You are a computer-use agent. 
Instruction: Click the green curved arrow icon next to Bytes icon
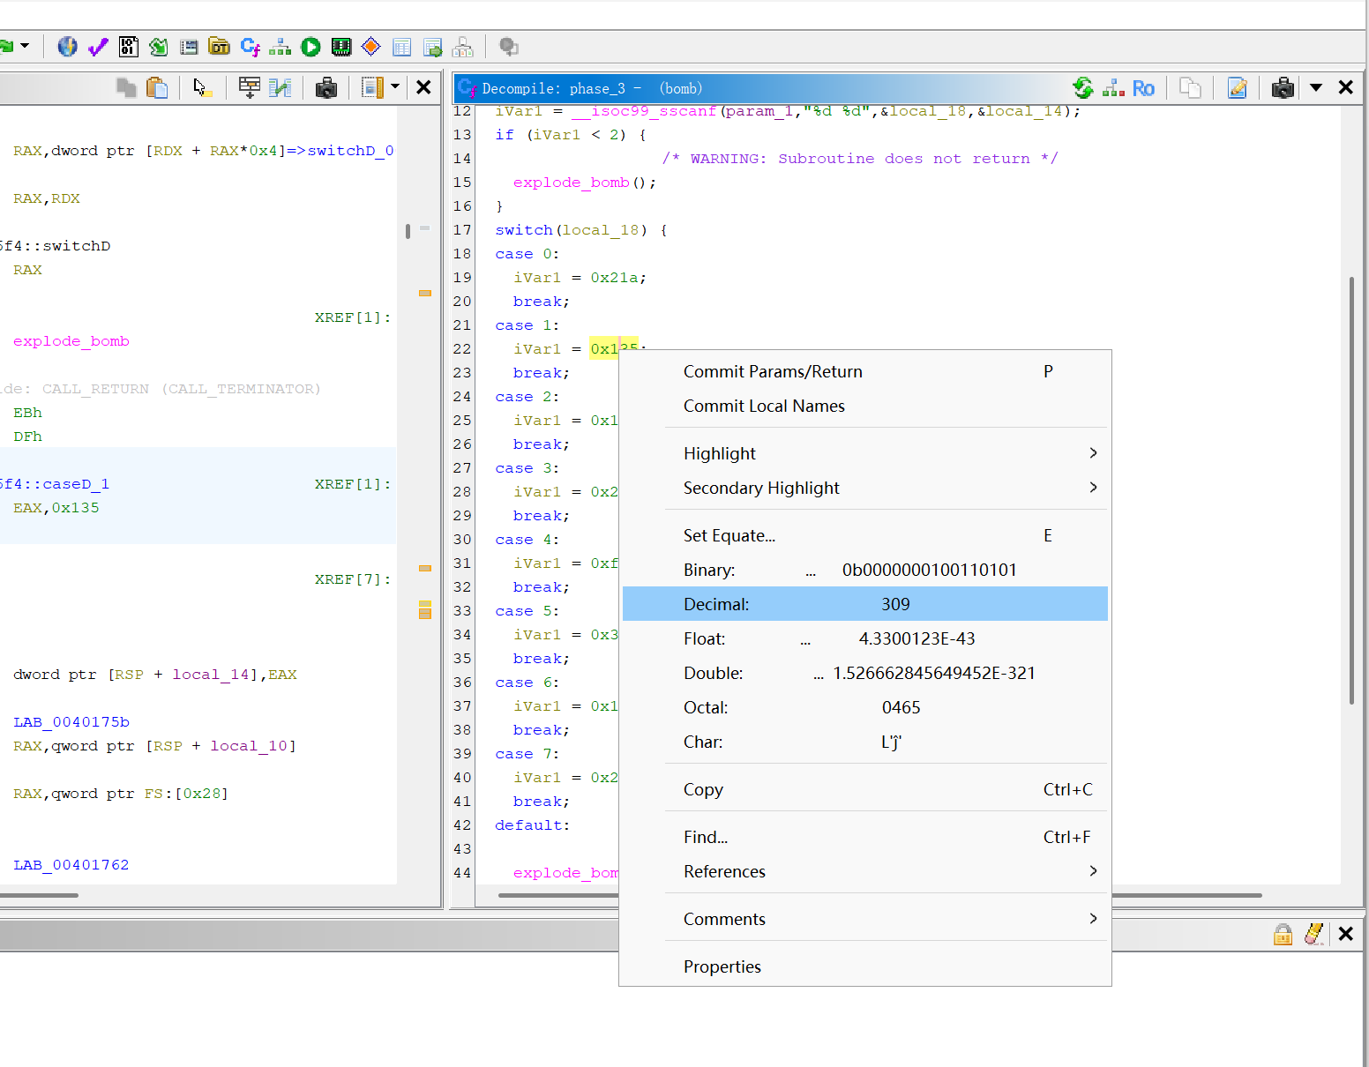159,47
